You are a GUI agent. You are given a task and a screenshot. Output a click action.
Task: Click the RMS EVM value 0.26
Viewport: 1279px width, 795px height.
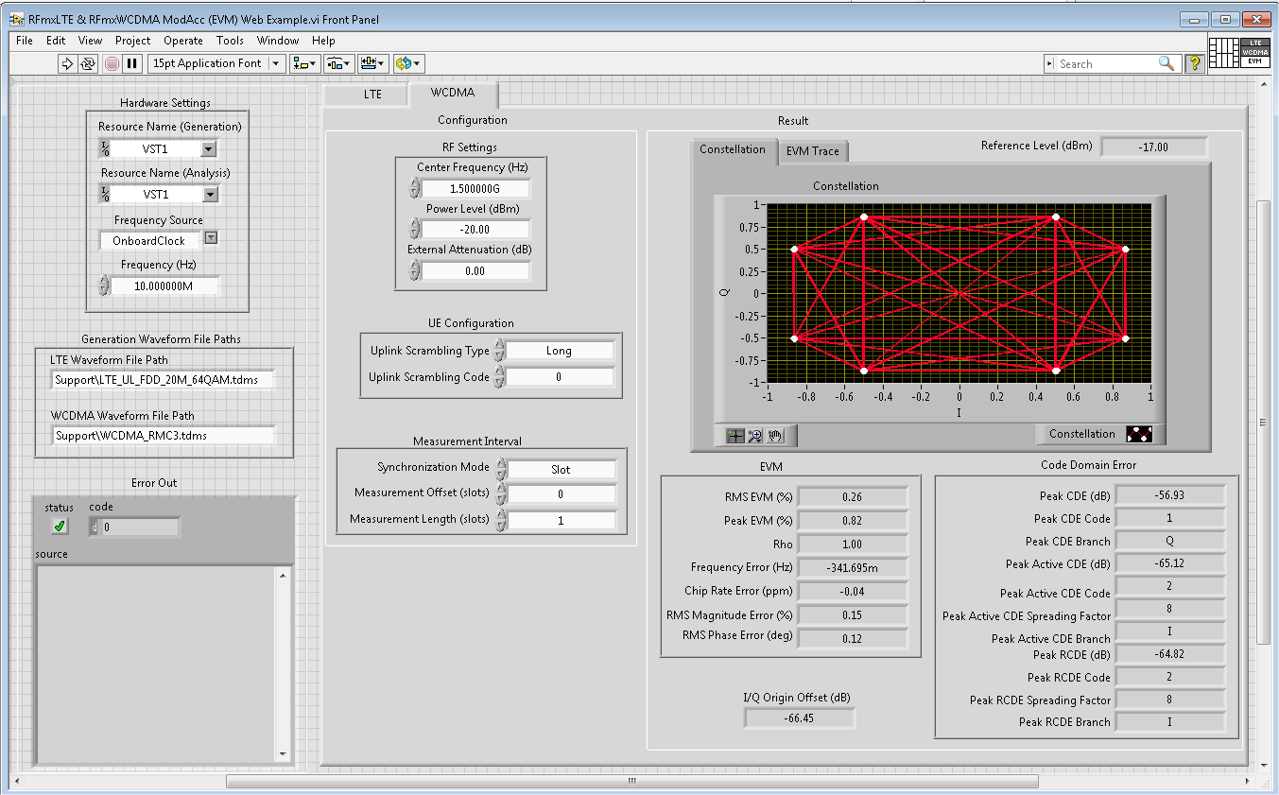coord(853,497)
